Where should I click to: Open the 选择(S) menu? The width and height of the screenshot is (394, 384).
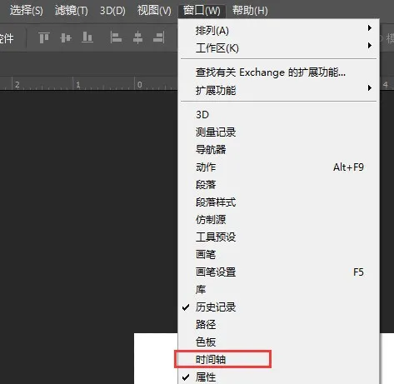(27, 11)
